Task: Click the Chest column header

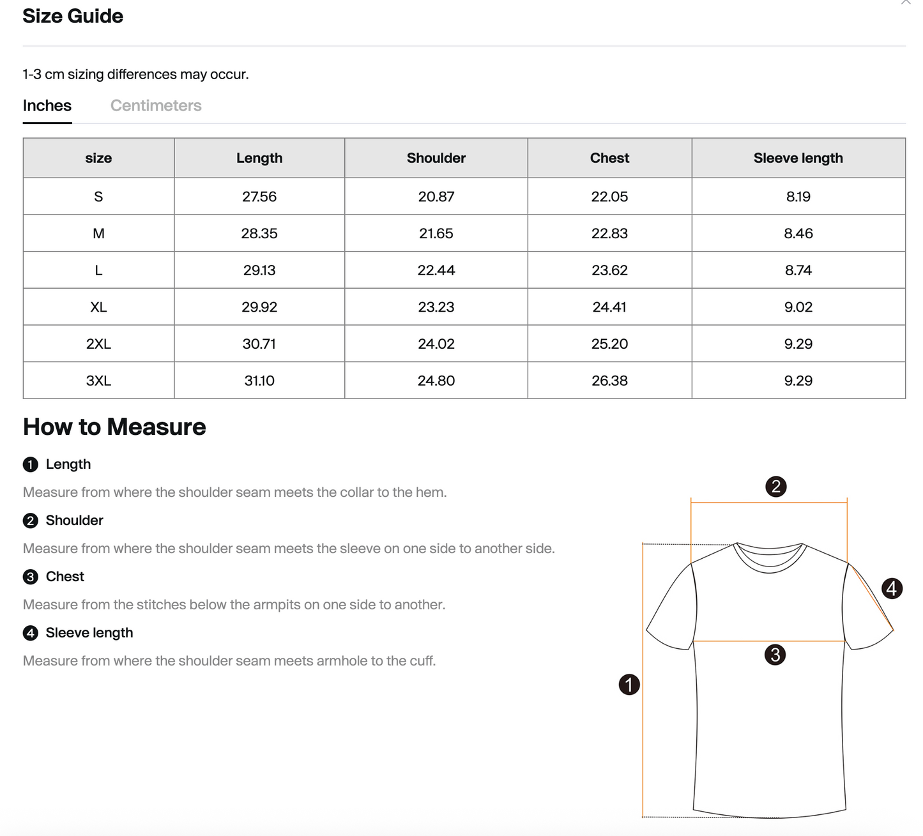Action: [x=609, y=158]
